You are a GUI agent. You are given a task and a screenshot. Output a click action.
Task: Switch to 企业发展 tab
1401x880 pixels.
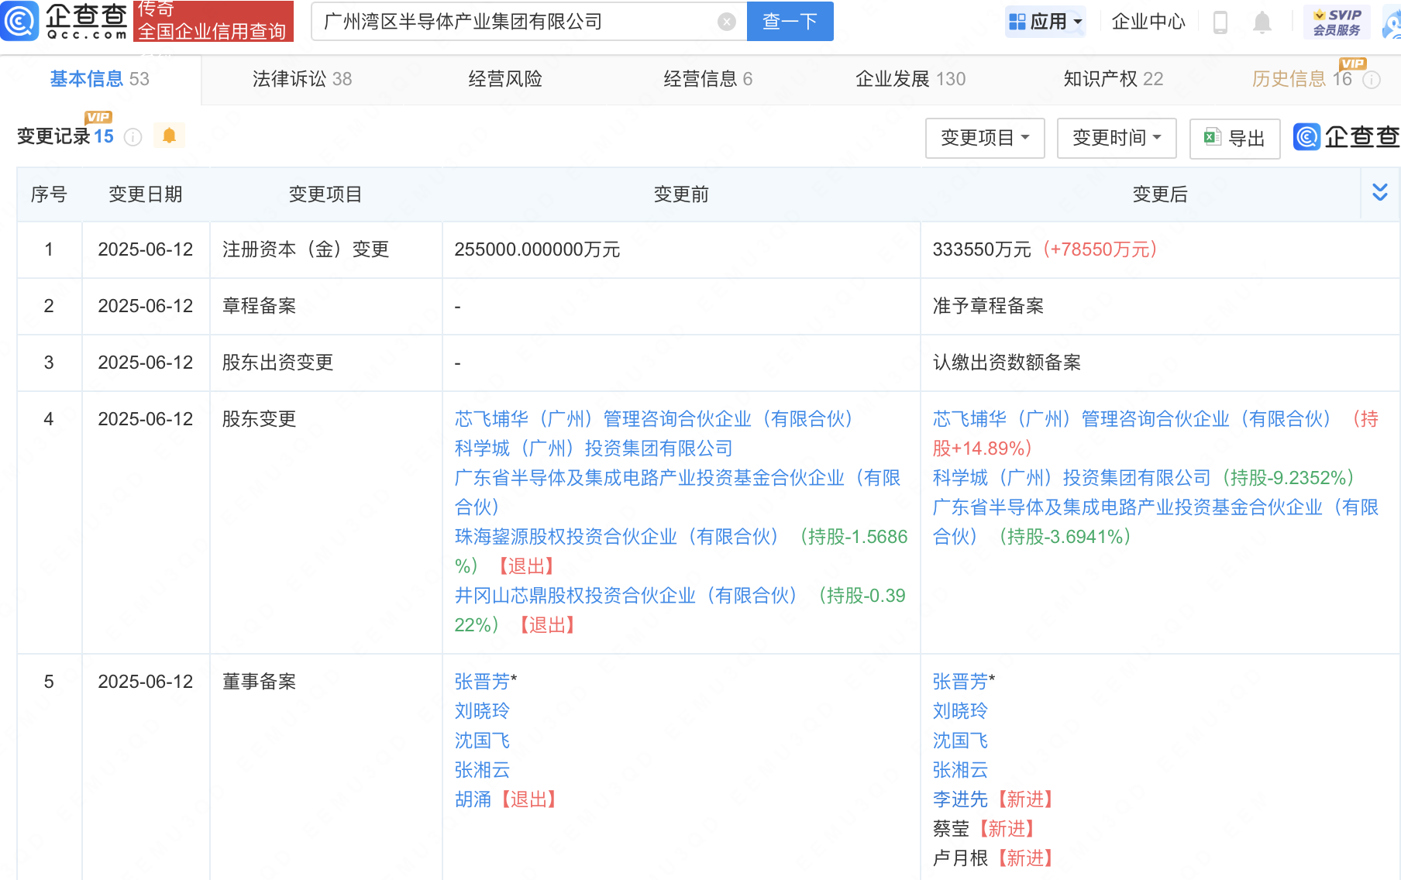[910, 79]
